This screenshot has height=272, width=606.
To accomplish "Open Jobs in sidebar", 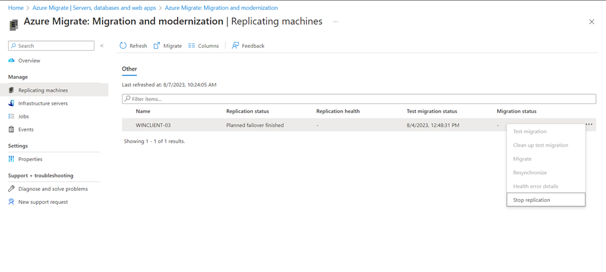I will click(24, 116).
